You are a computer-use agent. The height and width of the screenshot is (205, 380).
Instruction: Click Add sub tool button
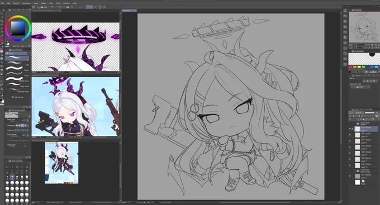coord(17,97)
